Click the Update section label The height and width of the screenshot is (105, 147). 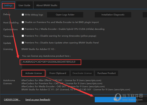[7, 43]
